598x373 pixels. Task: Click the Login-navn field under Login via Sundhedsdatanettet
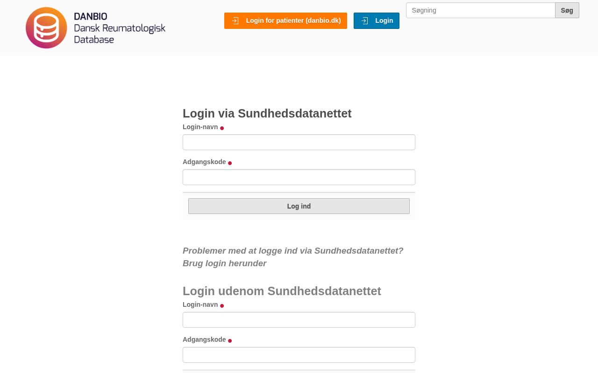click(299, 142)
